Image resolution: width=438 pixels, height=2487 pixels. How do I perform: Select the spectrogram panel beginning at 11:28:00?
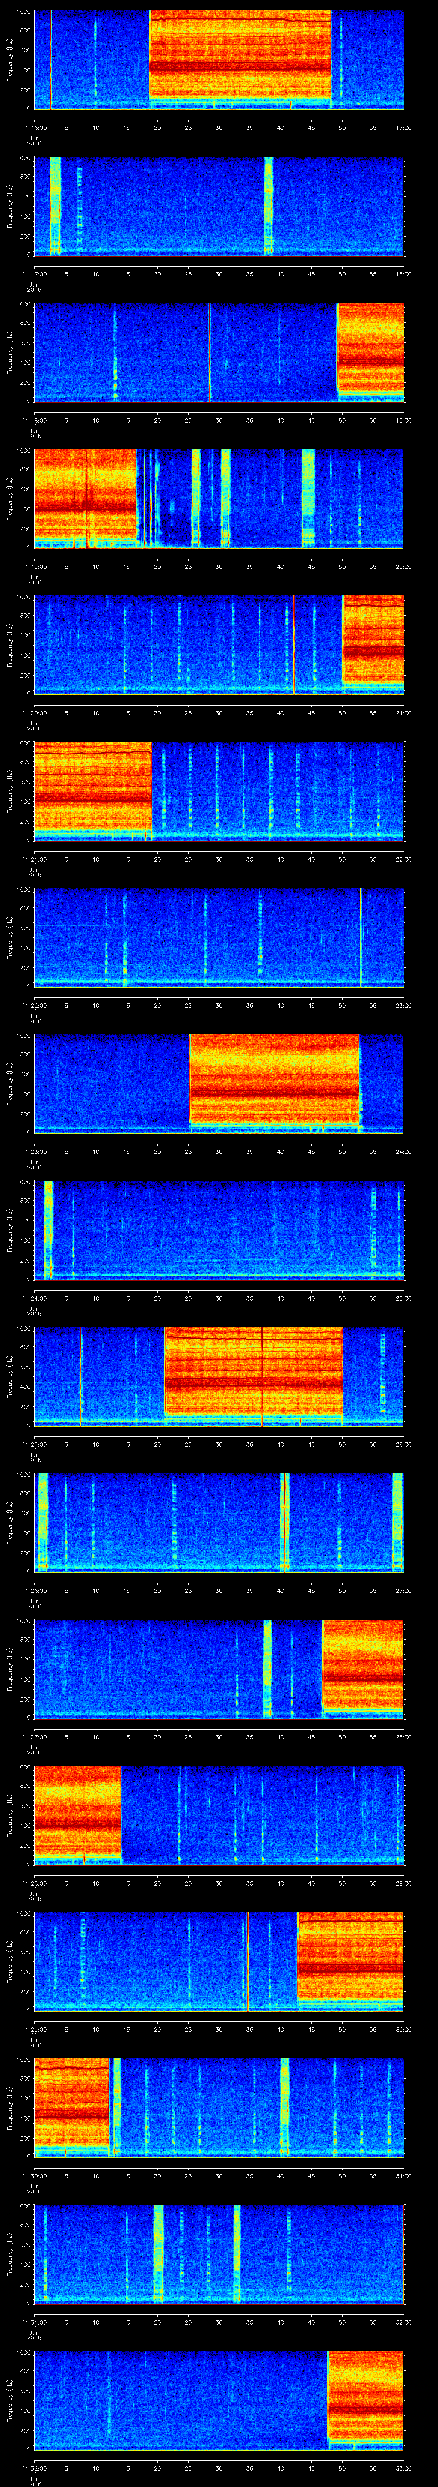pyautogui.click(x=219, y=1815)
